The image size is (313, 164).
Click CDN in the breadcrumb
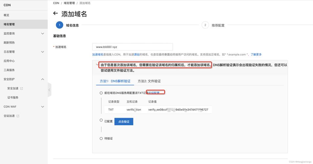coord(56,3)
